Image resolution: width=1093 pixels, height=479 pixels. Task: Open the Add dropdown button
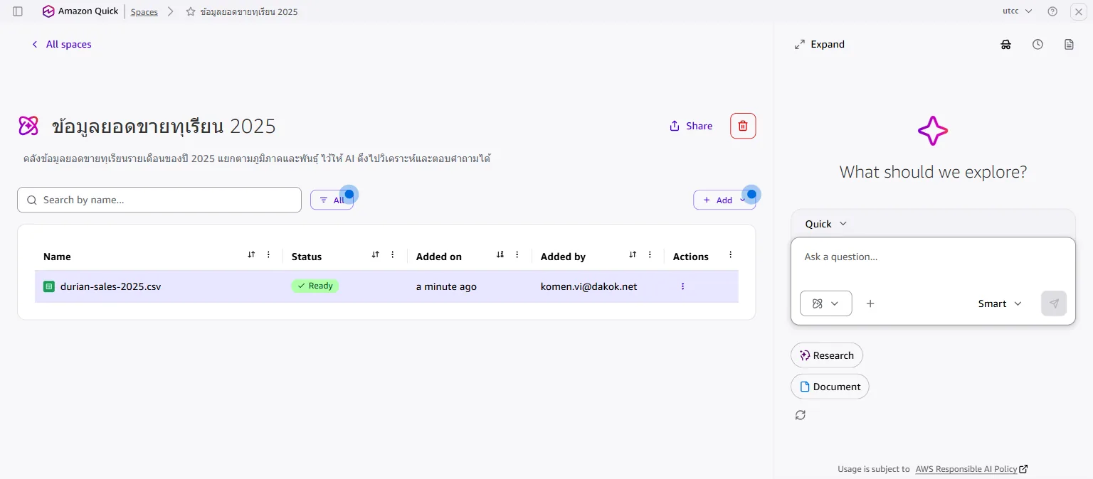(724, 200)
